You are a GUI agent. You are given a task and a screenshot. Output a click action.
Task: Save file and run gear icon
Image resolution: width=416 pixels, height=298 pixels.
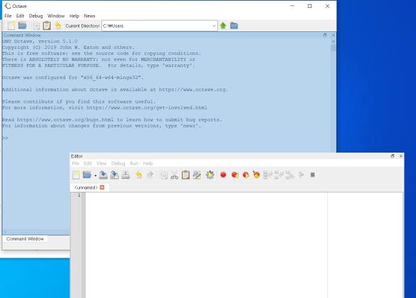pyautogui.click(x=210, y=175)
